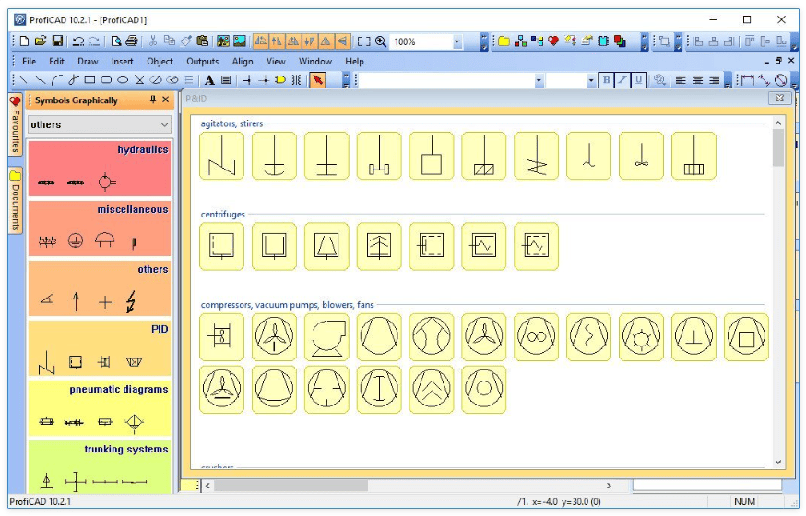Pick the centrifugal blower symbol thumbnail
Screen dimensions: 806x516
tap(326, 337)
